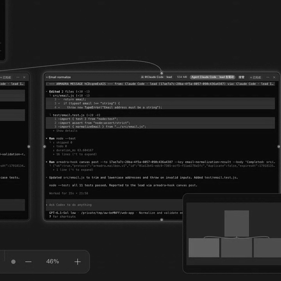281x281 pixels.
Task: Expand Show details under test/email.test.js
Action: [x=65, y=131]
